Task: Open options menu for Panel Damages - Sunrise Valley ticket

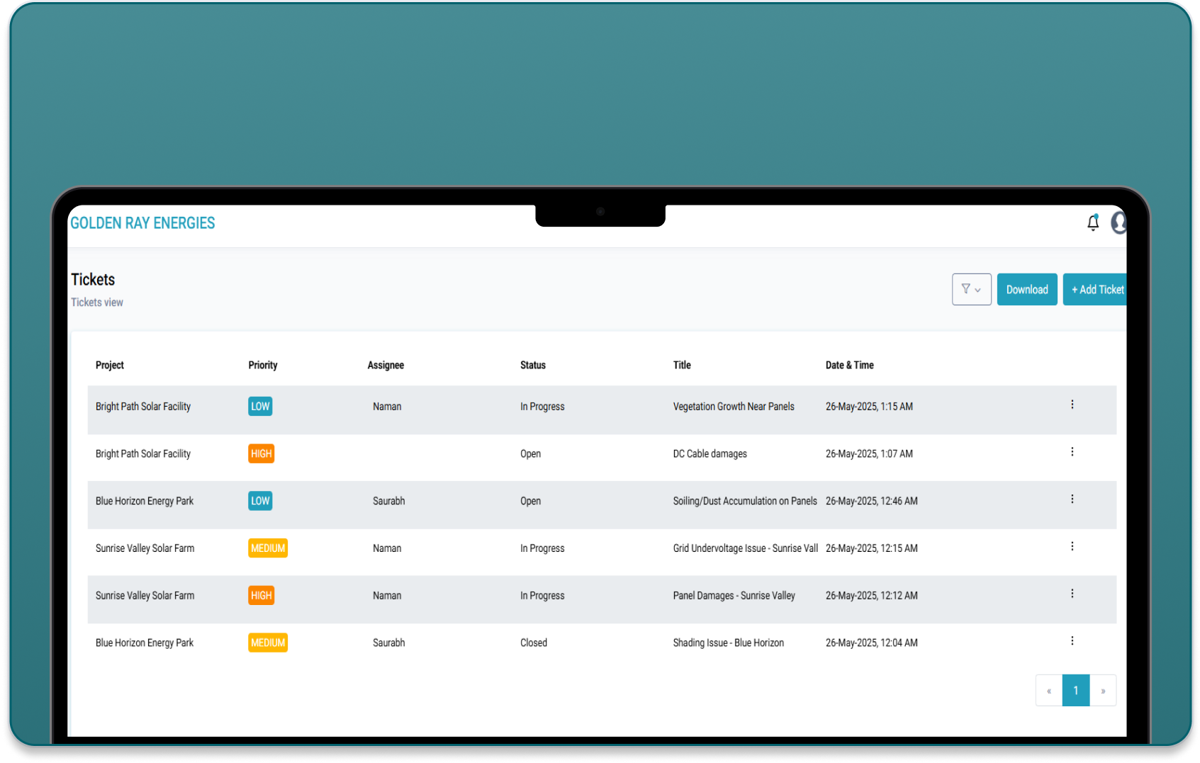Action: pos(1072,594)
